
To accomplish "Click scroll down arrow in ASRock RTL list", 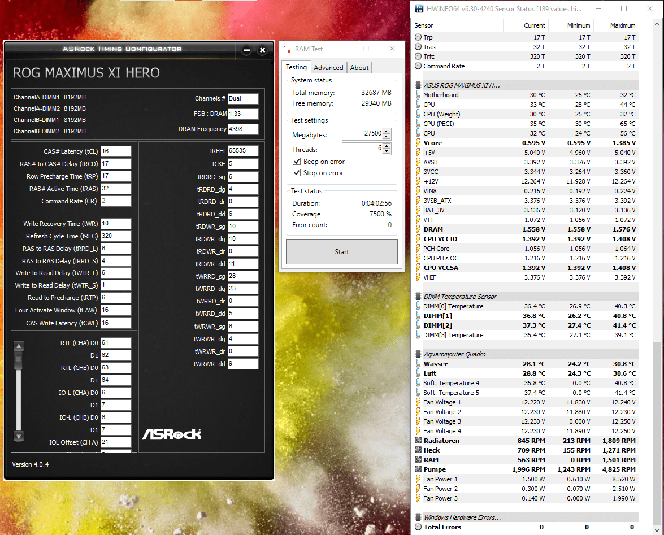I will 19,436.
